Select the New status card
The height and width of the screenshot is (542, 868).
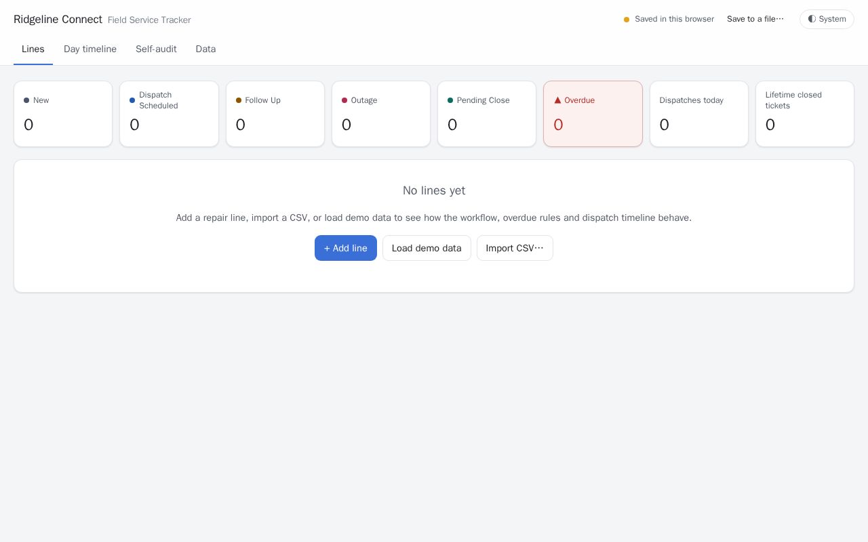pos(63,114)
